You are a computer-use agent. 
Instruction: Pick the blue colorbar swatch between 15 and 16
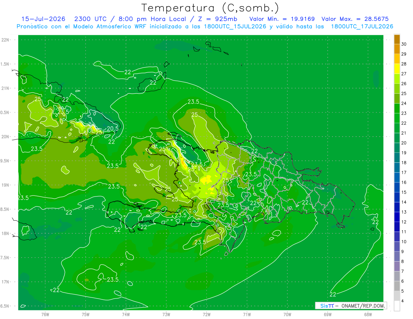(397, 188)
